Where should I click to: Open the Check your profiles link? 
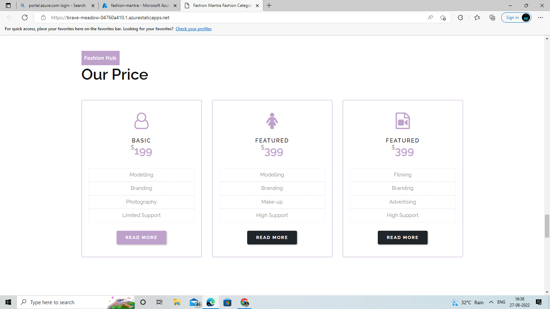tap(193, 29)
